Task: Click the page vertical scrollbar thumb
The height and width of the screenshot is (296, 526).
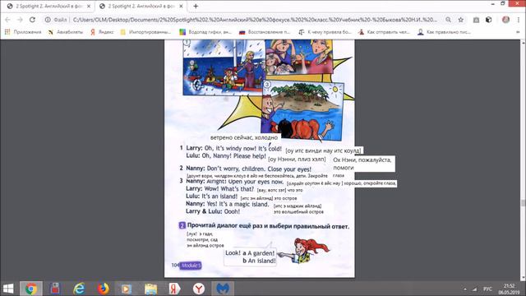Action: click(x=523, y=203)
